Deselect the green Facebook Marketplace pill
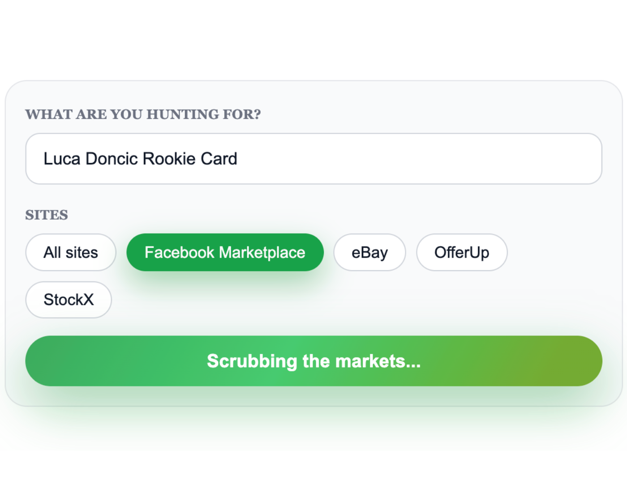The image size is (627, 492). click(225, 252)
